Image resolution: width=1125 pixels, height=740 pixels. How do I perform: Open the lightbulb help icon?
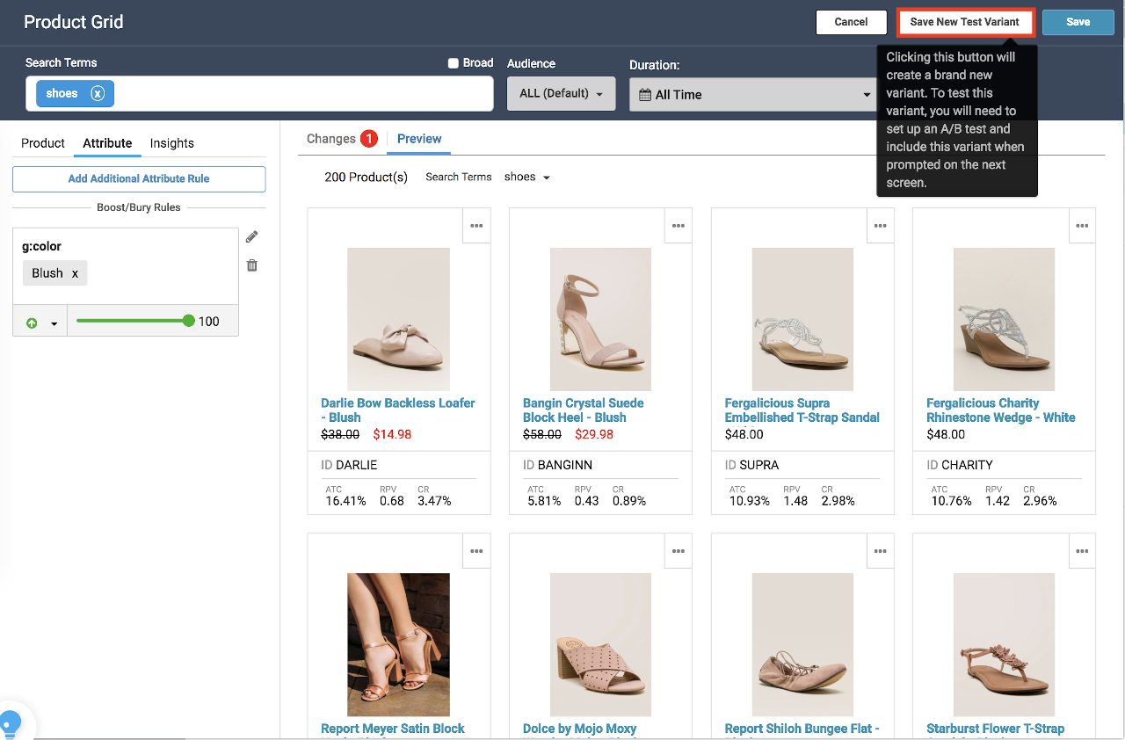click(11, 724)
